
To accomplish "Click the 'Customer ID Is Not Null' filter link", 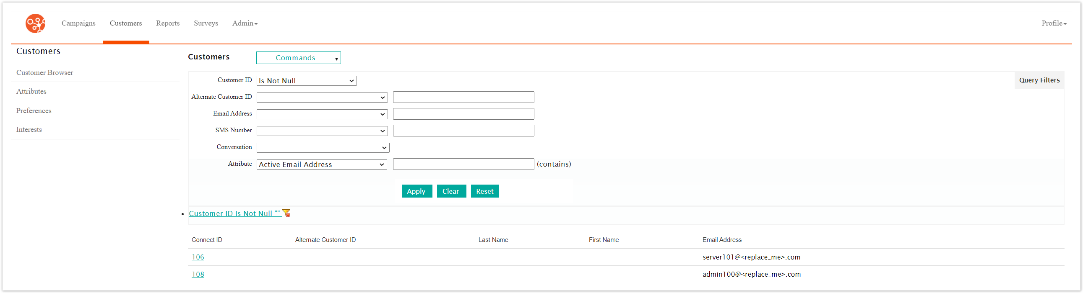I will 234,213.
